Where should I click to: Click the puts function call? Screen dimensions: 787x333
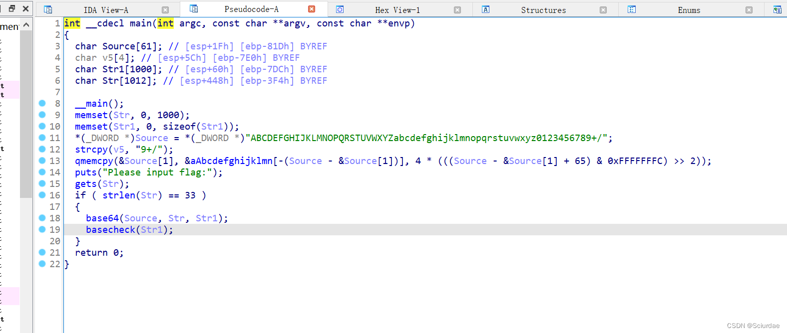pyautogui.click(x=86, y=172)
